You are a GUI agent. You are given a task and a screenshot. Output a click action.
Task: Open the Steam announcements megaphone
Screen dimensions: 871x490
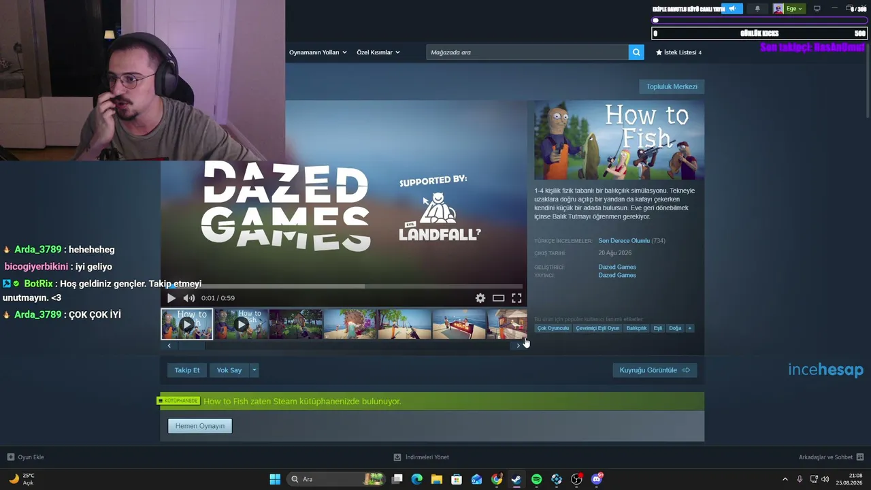click(x=732, y=9)
